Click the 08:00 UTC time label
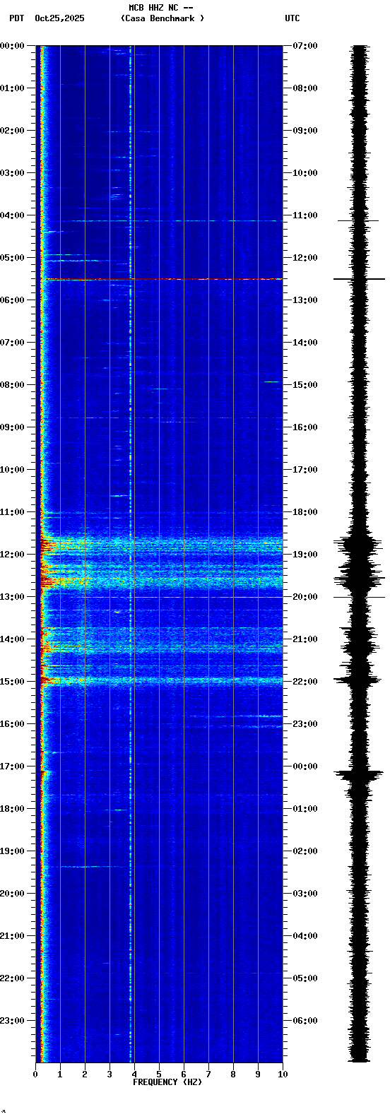This screenshot has height=1119, width=390. tap(305, 88)
